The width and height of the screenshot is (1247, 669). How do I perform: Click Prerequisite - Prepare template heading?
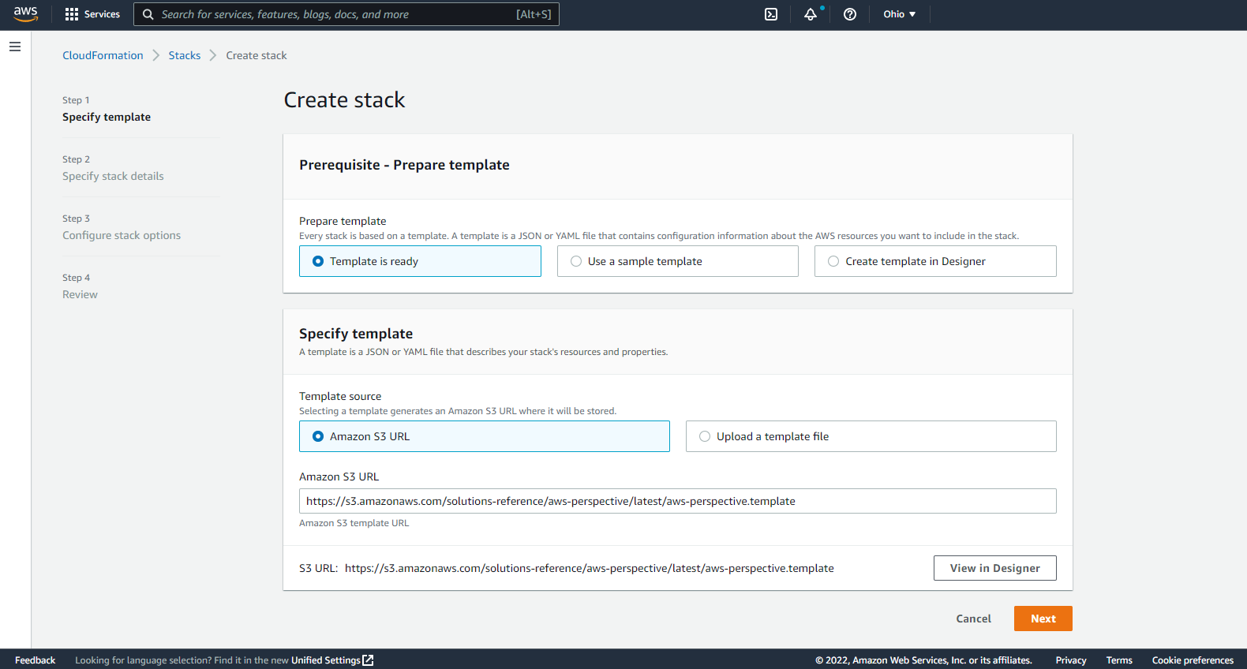coord(404,165)
